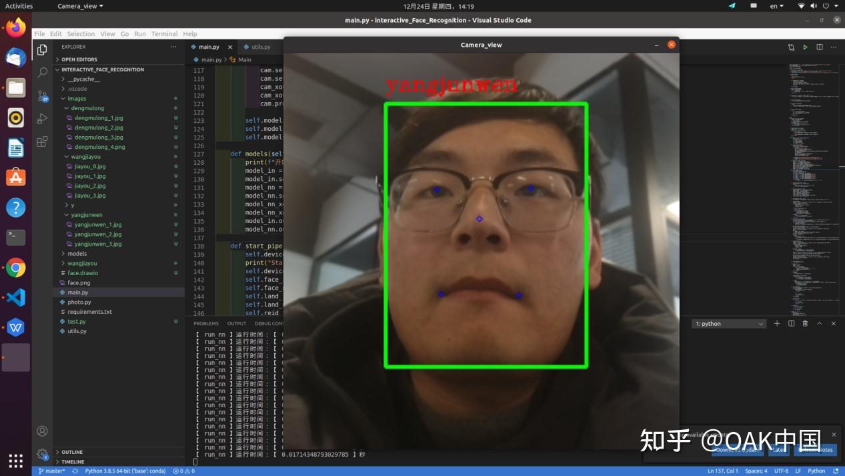Click the Download Update button
This screenshot has height=476, width=845.
pyautogui.click(x=737, y=450)
